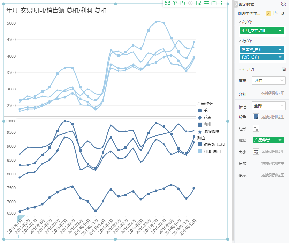Click the 标签 drop zone placeholder
This screenshot has height=243, width=289.
point(273,164)
